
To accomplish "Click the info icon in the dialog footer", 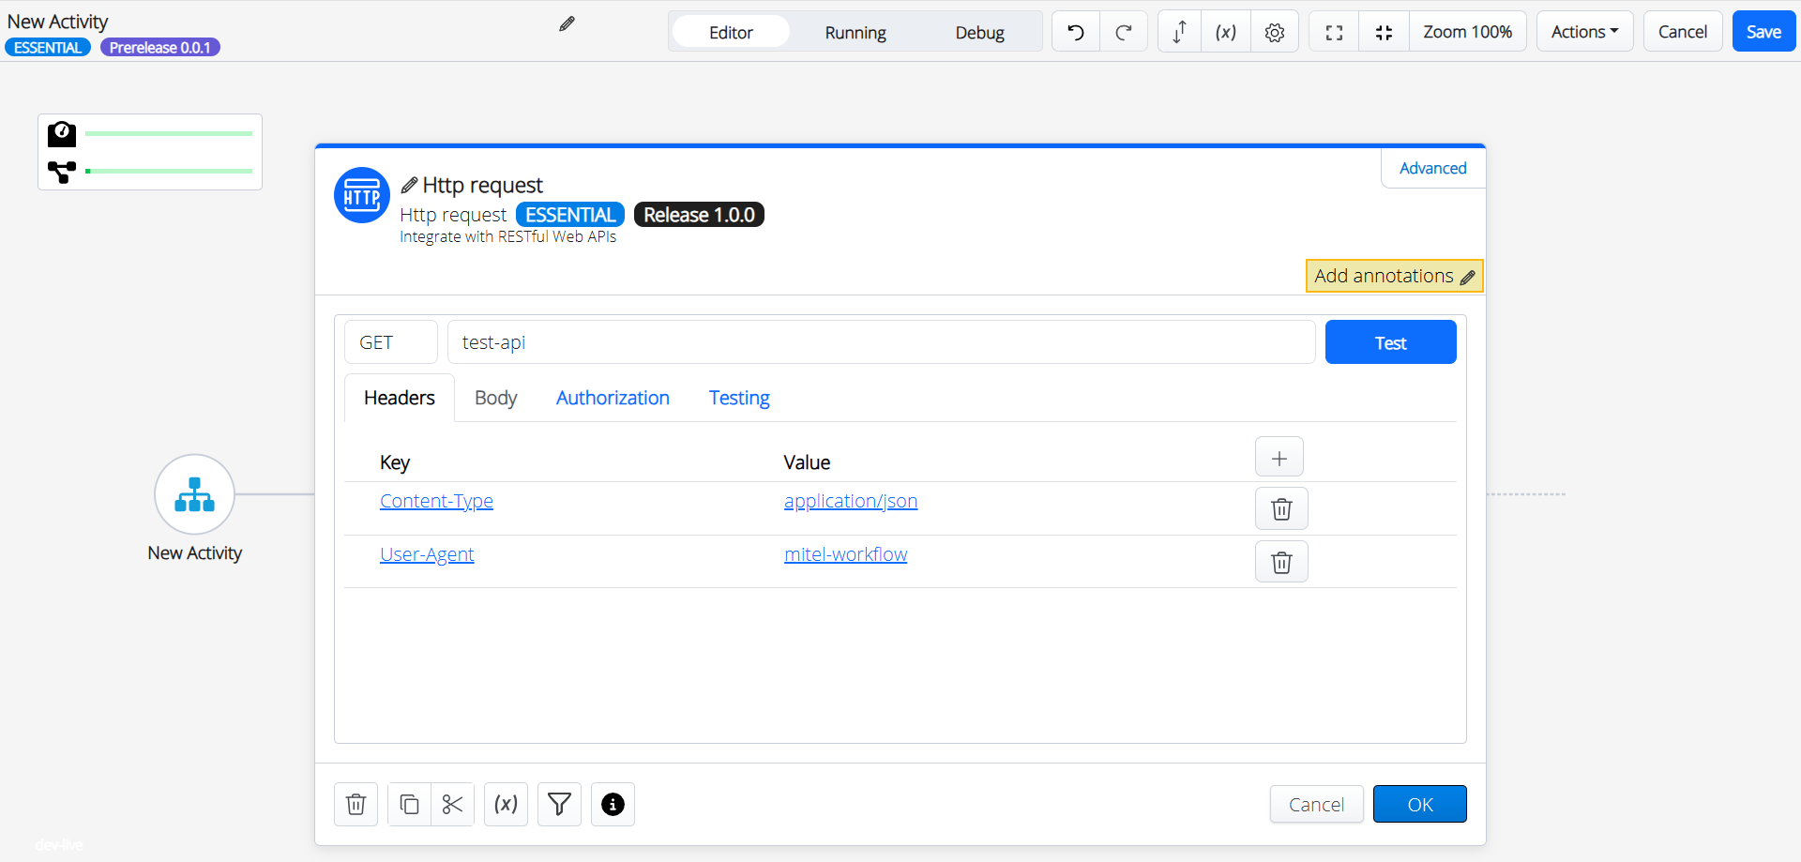I will click(x=613, y=804).
